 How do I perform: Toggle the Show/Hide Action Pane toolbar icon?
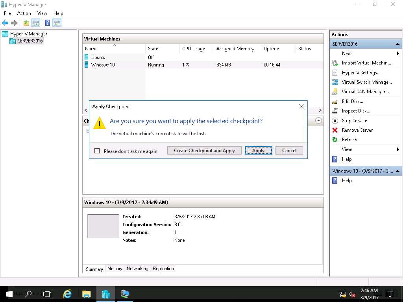pos(57,23)
